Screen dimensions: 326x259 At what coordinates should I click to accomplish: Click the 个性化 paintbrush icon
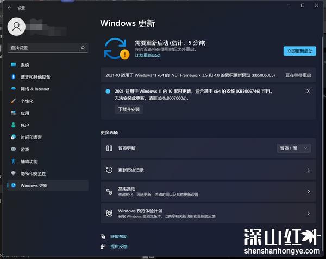[x=13, y=101]
